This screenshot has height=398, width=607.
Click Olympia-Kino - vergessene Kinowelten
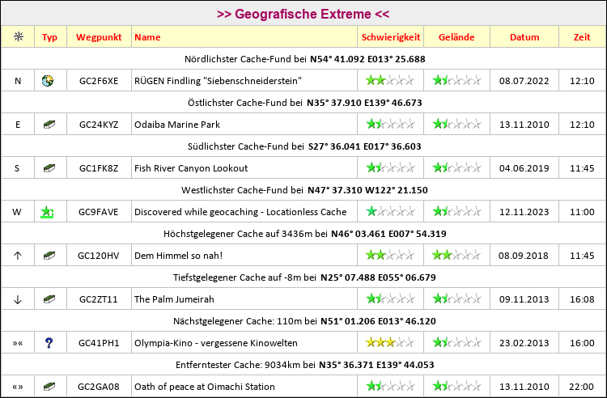coord(216,343)
